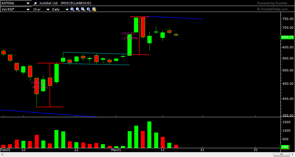Click the zoom in magnifier icon

click(x=72, y=9)
